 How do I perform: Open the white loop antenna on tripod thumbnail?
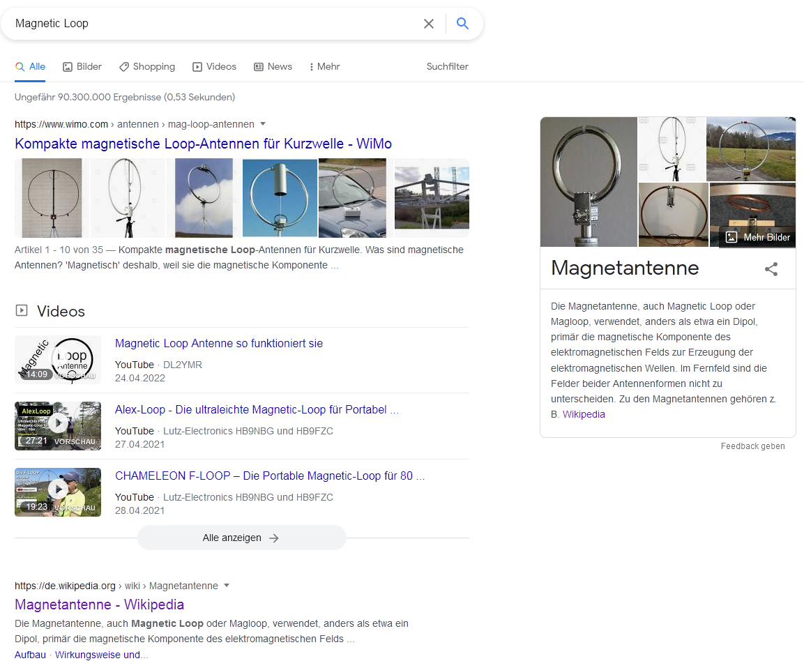[128, 198]
